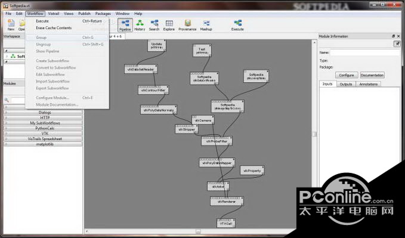Viewport: 405px width, 238px height.
Task: Open the Vistrail menu
Action: click(54, 14)
